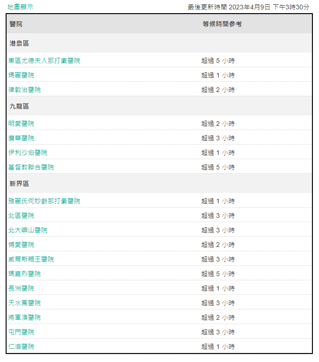
Task: Open the 威爾斯親王醫院 link
Action: coord(31,259)
